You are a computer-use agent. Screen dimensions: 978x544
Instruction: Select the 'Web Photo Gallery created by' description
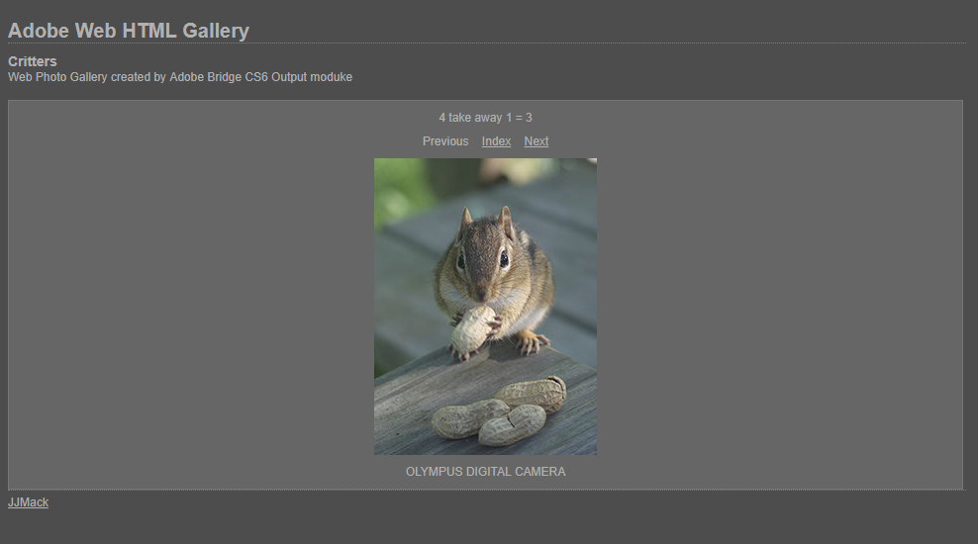(180, 77)
